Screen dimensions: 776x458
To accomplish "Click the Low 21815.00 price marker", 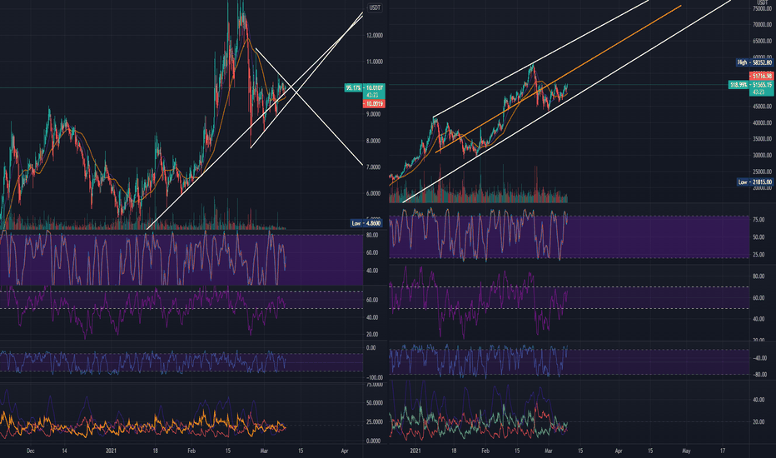I will (754, 182).
